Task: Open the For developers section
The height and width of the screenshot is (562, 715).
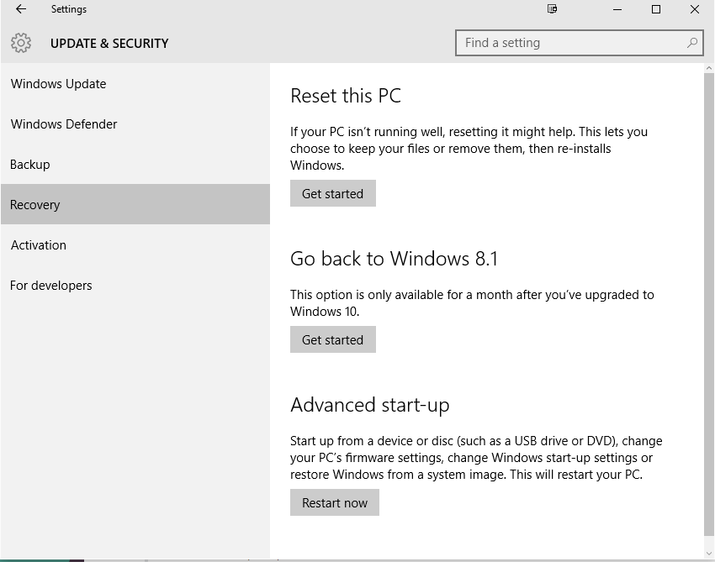Action: point(135,285)
